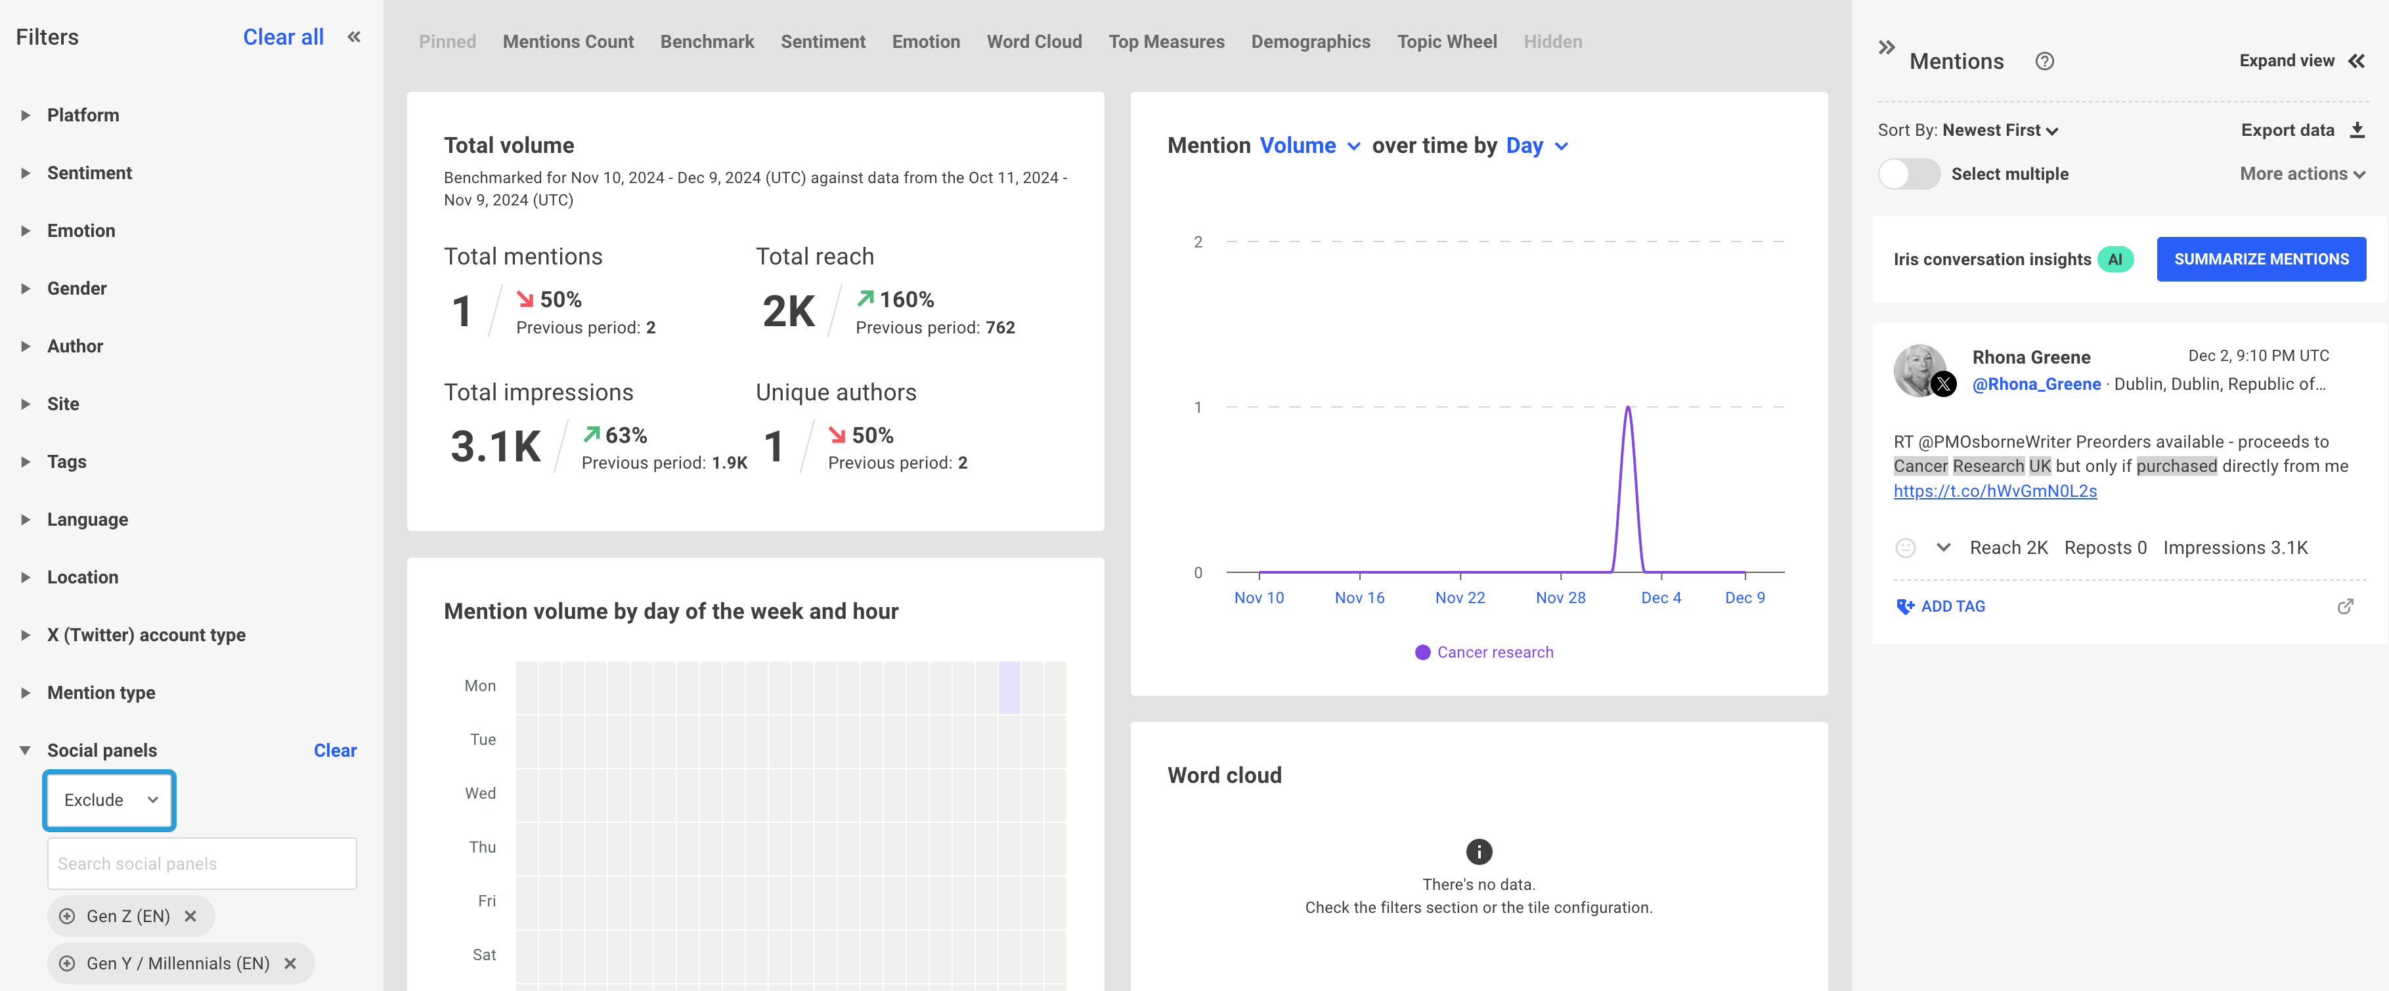Toggle the Select multiple switch
Screen dimensions: 2389x991
[1909, 173]
